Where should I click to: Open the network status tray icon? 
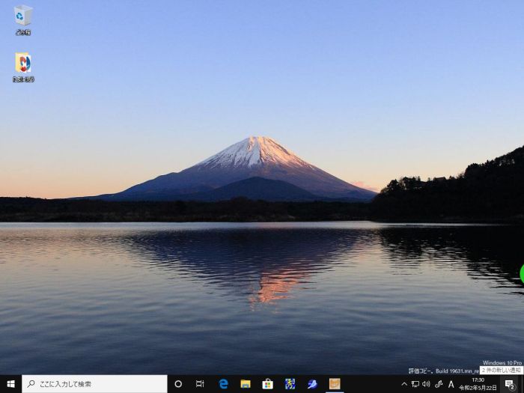(x=415, y=384)
